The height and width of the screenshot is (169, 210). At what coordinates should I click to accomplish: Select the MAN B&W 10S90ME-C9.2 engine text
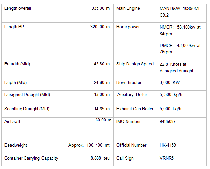180,12
